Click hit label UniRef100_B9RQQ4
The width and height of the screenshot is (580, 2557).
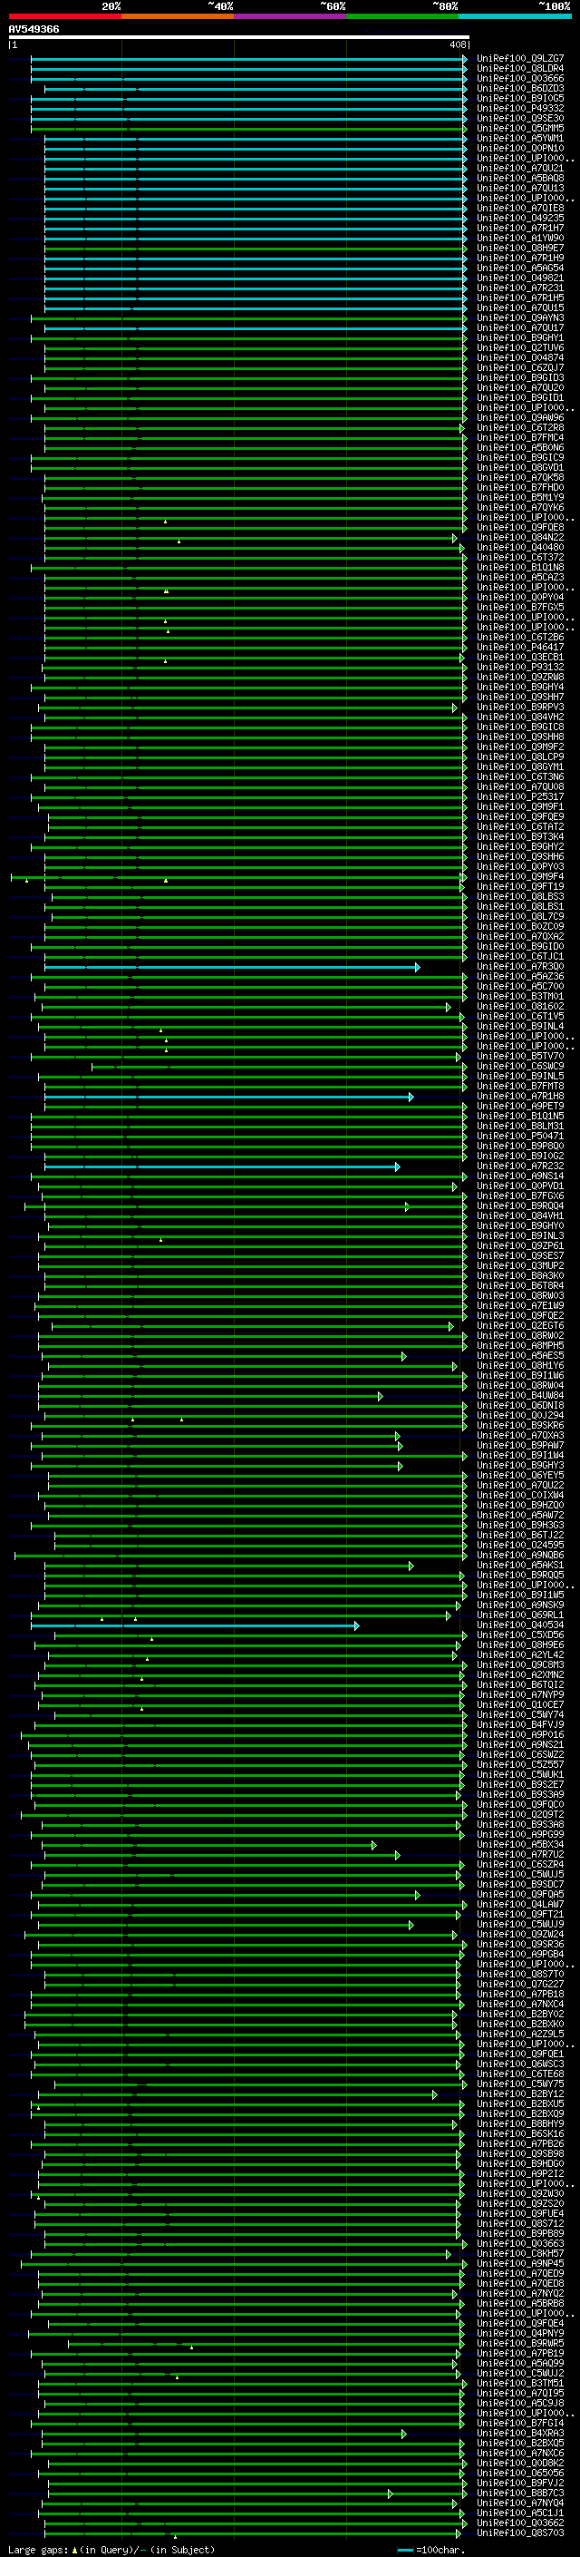520,1206
